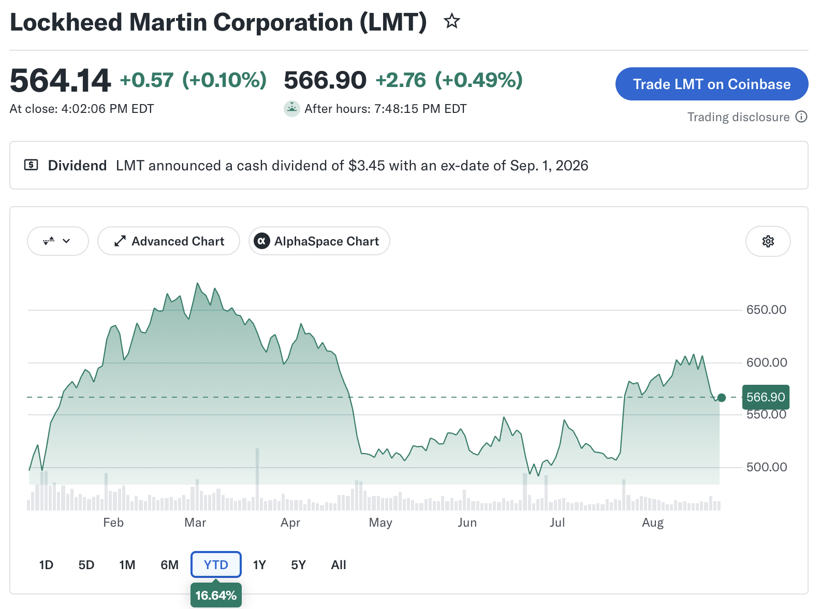This screenshot has width=821, height=609.
Task: Click the Dividend announcement text
Action: 352,166
